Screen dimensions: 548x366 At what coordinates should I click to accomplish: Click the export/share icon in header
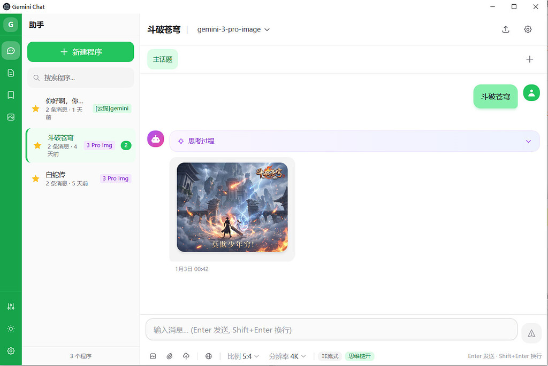click(x=505, y=29)
